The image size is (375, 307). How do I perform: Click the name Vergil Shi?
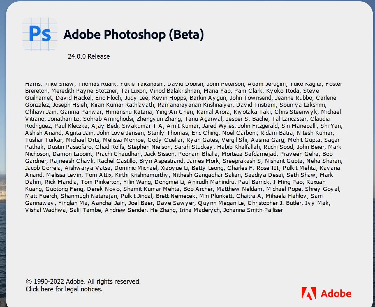pos(234,140)
